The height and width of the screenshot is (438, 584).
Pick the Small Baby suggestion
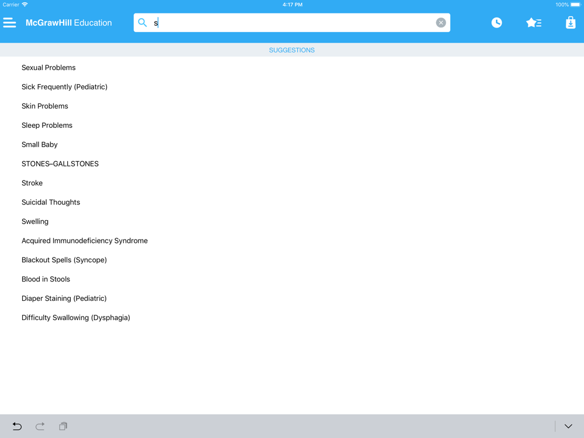coord(40,144)
